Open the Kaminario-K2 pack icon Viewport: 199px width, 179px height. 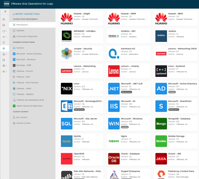point(114,53)
